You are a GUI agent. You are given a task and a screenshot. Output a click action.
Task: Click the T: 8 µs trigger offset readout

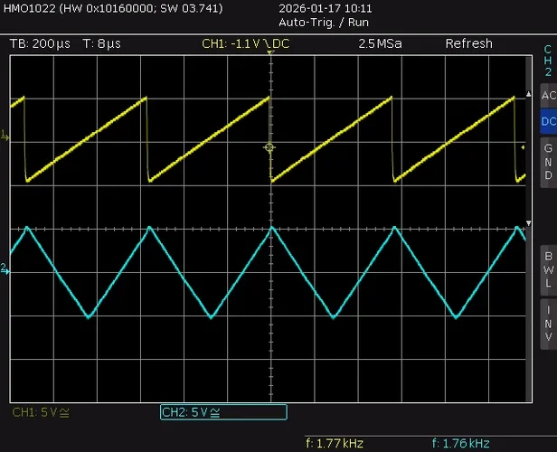point(101,43)
